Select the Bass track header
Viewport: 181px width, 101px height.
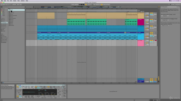click(141, 33)
